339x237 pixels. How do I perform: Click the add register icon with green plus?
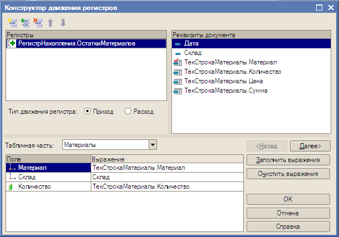25,23
